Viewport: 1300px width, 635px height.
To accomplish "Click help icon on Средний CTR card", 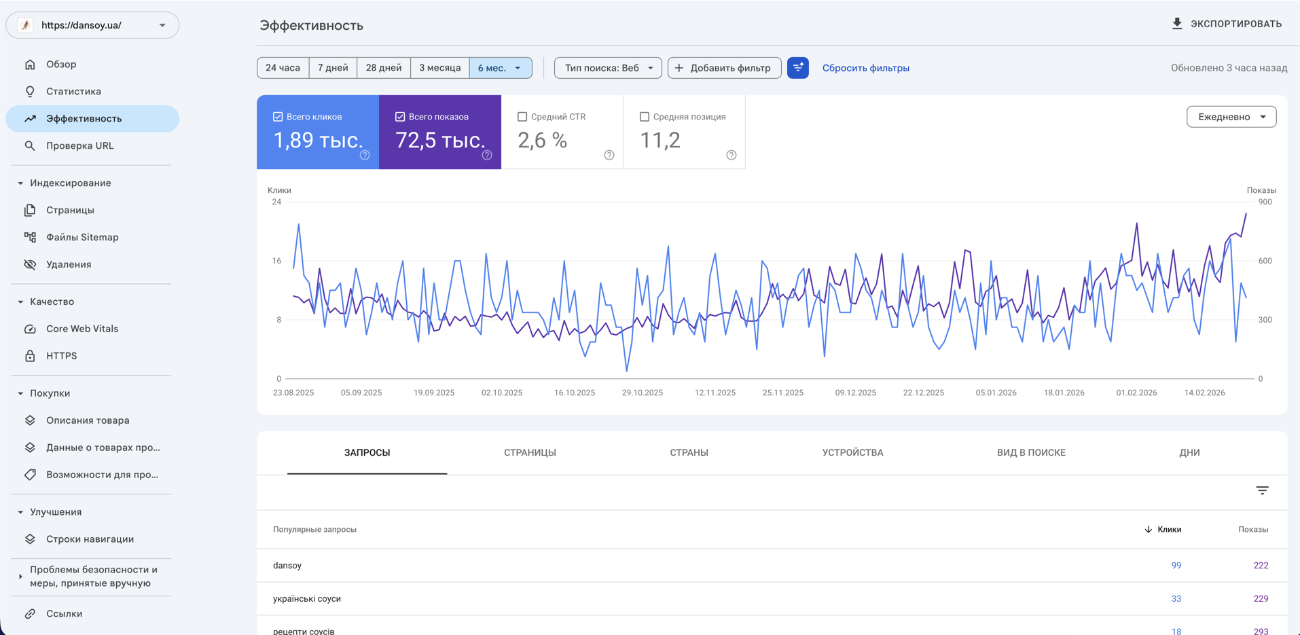I will pos(609,156).
